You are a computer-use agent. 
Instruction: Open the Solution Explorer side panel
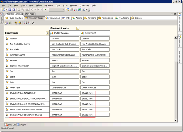tap(179, 22)
